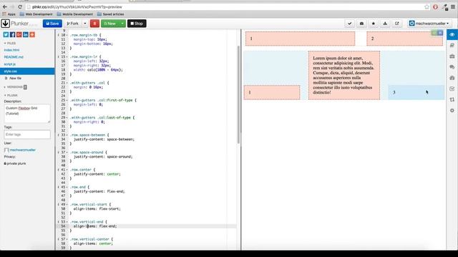Click the red delete plunk button
The width and height of the screenshot is (458, 257).
point(94,24)
